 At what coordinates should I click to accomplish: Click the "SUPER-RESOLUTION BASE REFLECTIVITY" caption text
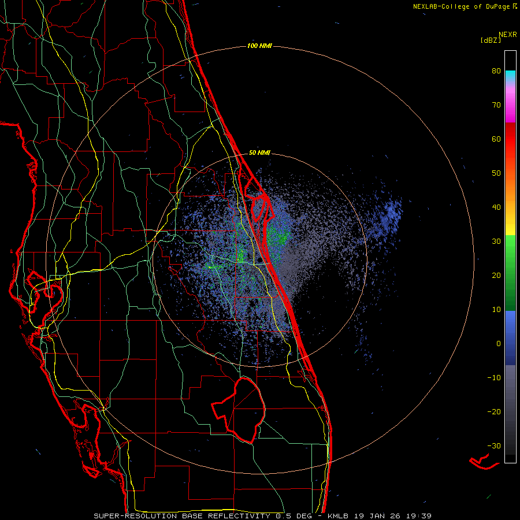pos(182,516)
